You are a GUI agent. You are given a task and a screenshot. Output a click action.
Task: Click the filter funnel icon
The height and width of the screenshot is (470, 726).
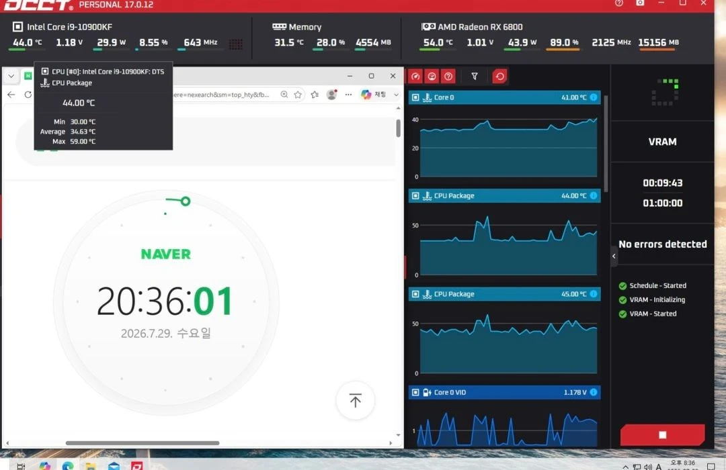(x=475, y=77)
